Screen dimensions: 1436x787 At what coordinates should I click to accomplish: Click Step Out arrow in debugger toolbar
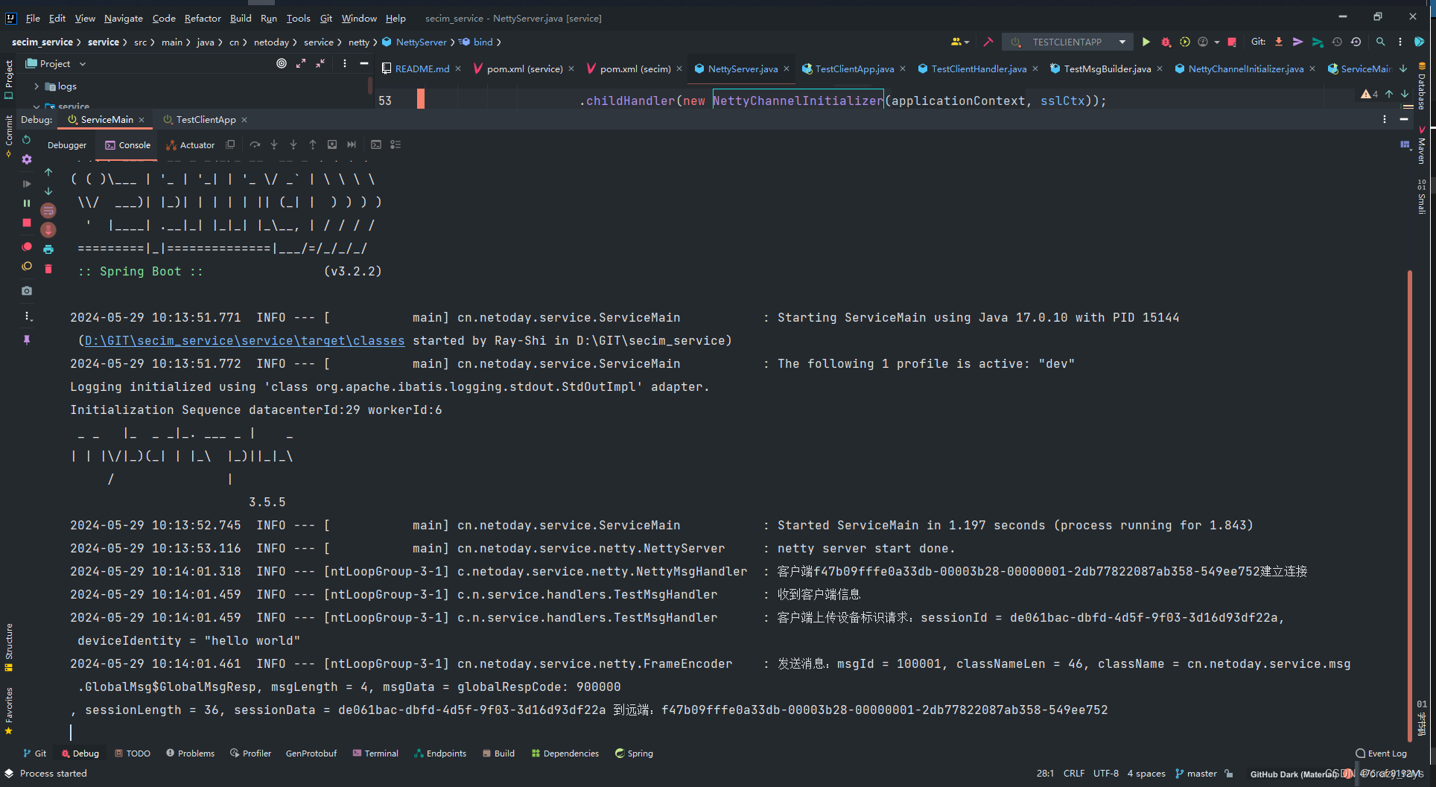coord(313,144)
